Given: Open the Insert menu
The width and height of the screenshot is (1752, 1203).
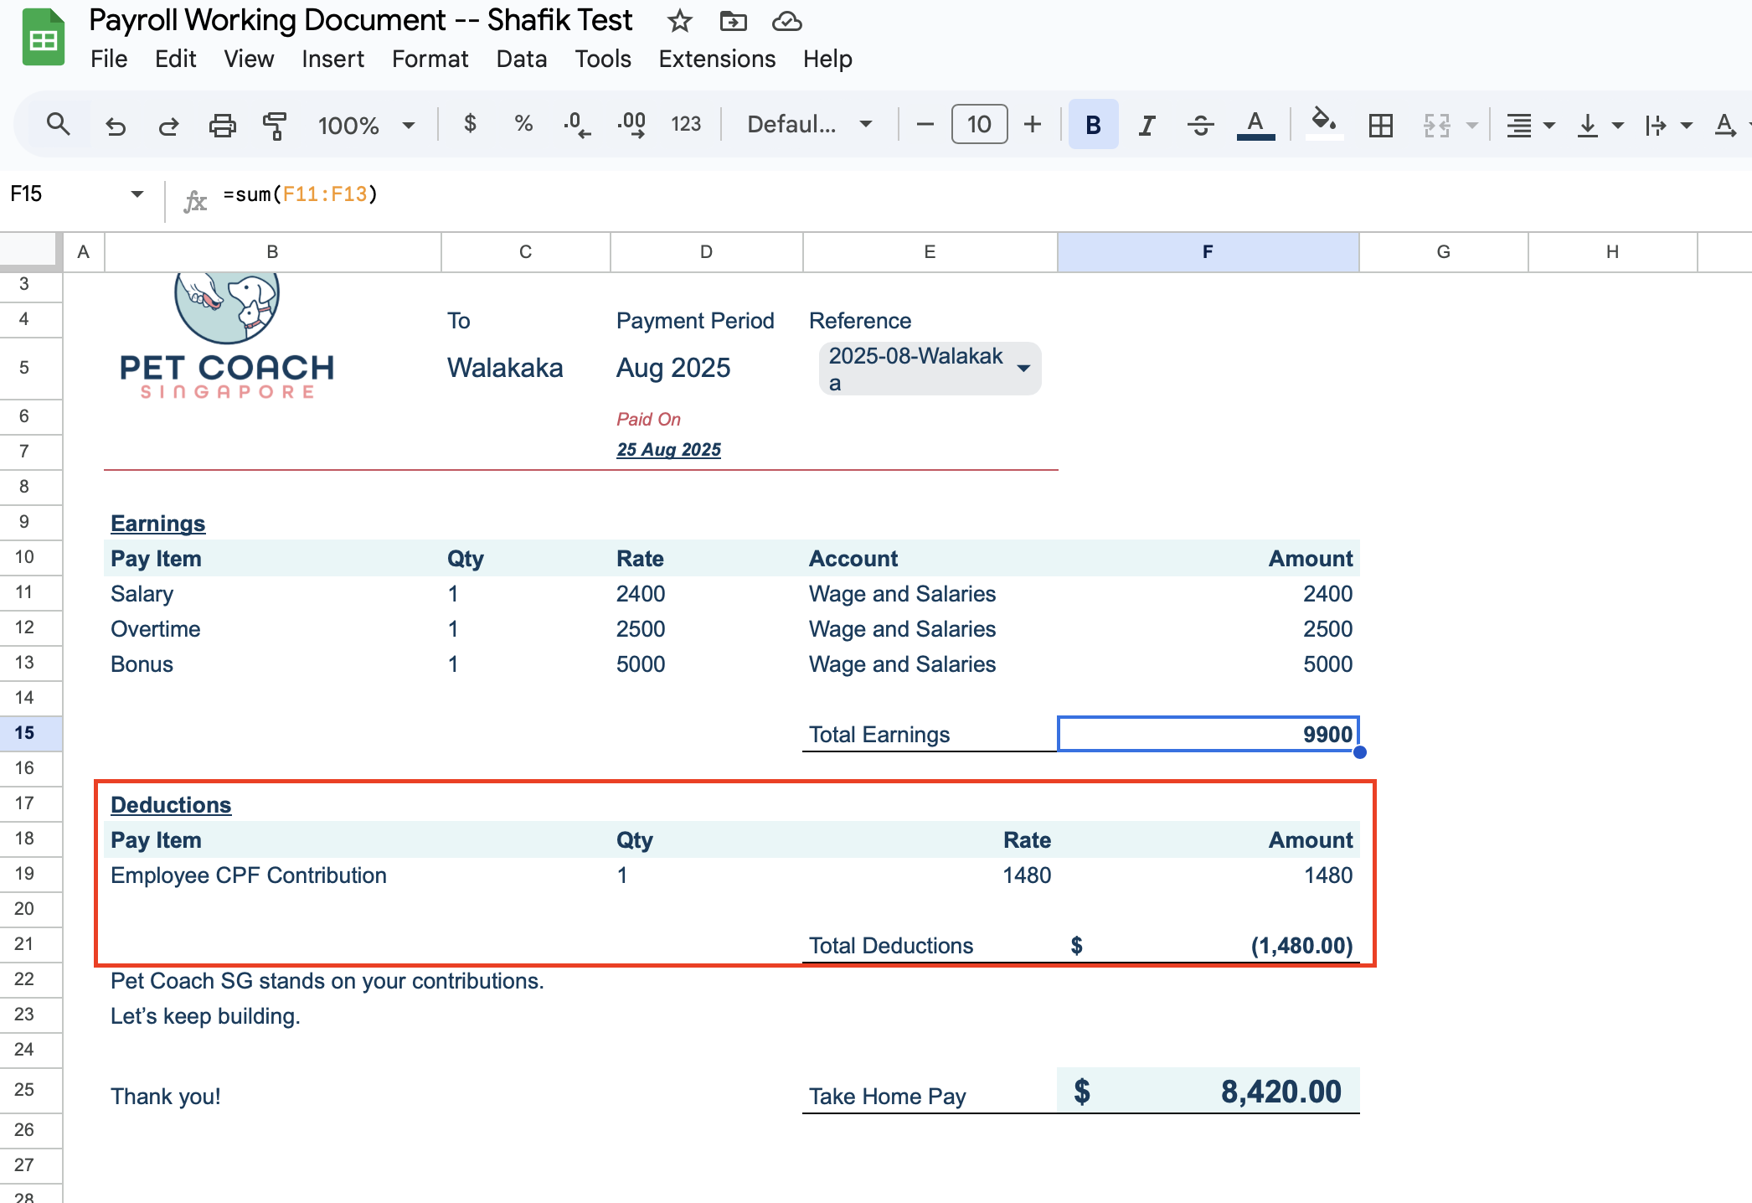Looking at the screenshot, I should click(x=332, y=59).
